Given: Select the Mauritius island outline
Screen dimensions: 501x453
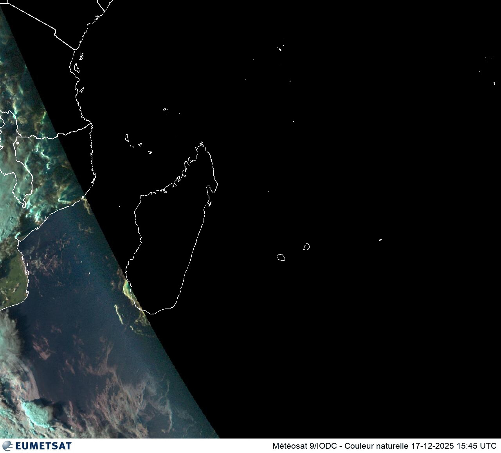Looking at the screenshot, I should [x=306, y=247].
